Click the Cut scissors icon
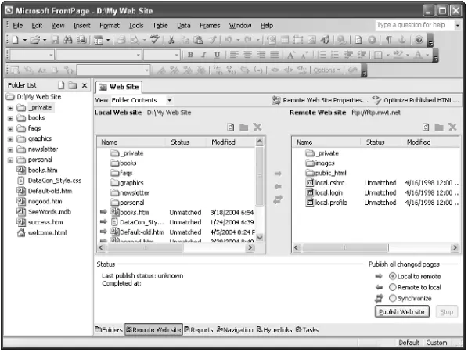The width and height of the screenshot is (468, 352). pyautogui.click(x=171, y=40)
